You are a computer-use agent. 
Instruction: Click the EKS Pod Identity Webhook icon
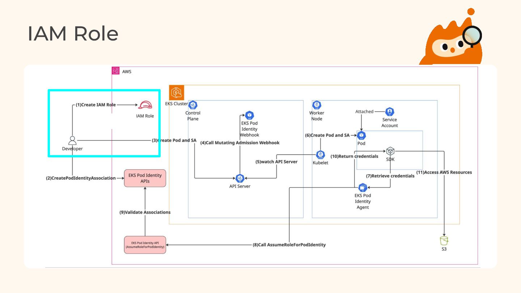tap(249, 115)
